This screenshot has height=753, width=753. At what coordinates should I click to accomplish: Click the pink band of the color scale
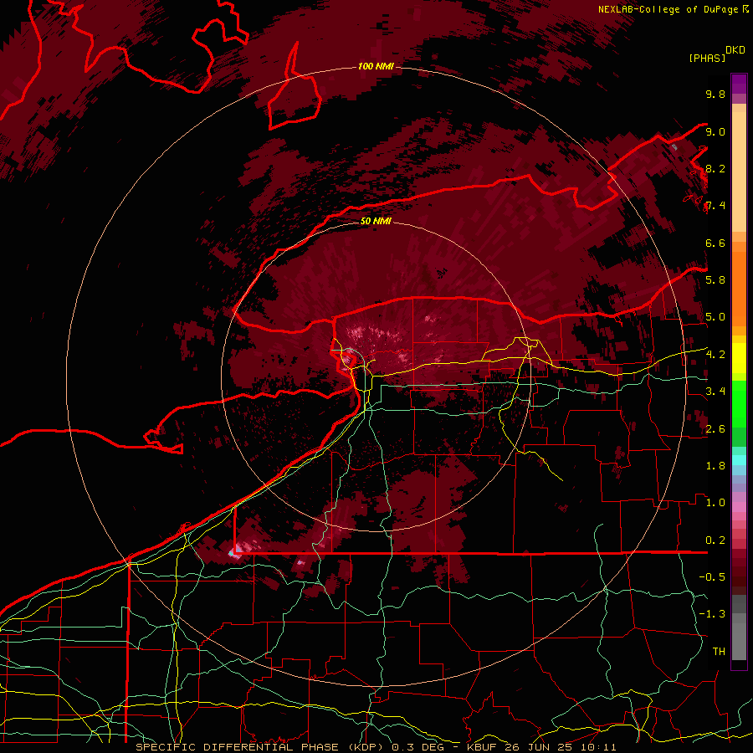point(739,507)
